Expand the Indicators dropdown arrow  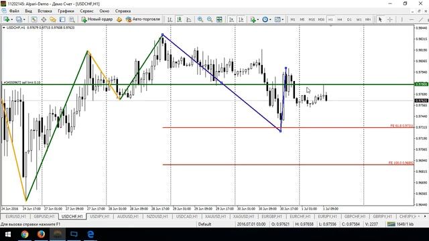pos(257,19)
